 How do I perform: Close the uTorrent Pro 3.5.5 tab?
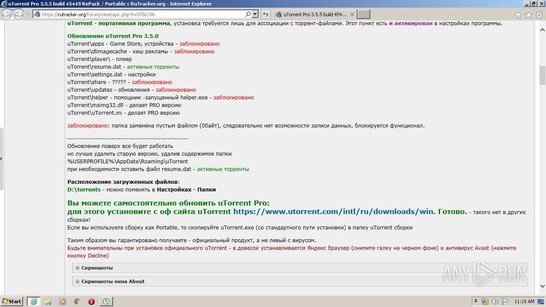(352, 14)
